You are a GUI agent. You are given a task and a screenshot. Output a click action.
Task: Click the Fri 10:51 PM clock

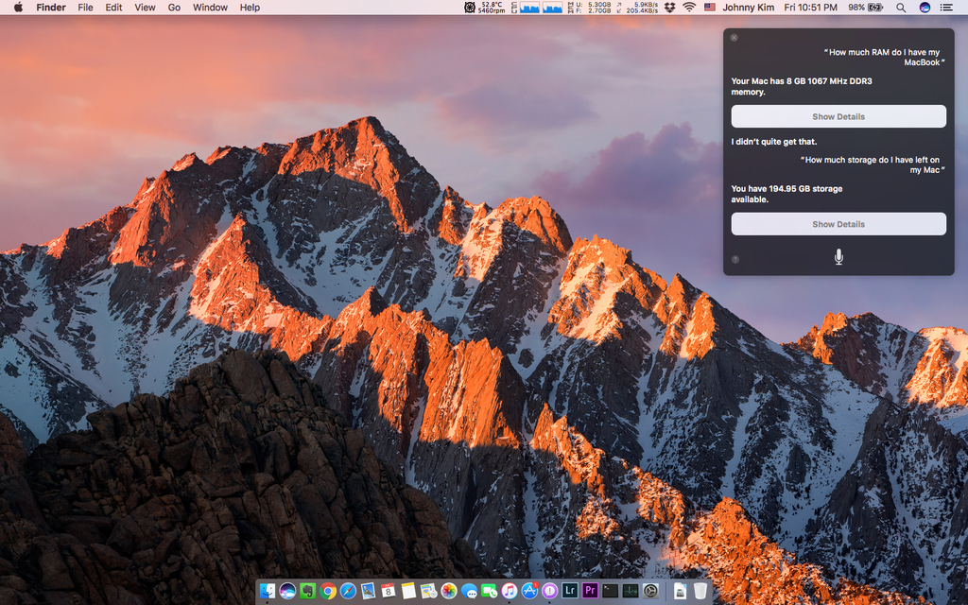coord(810,8)
